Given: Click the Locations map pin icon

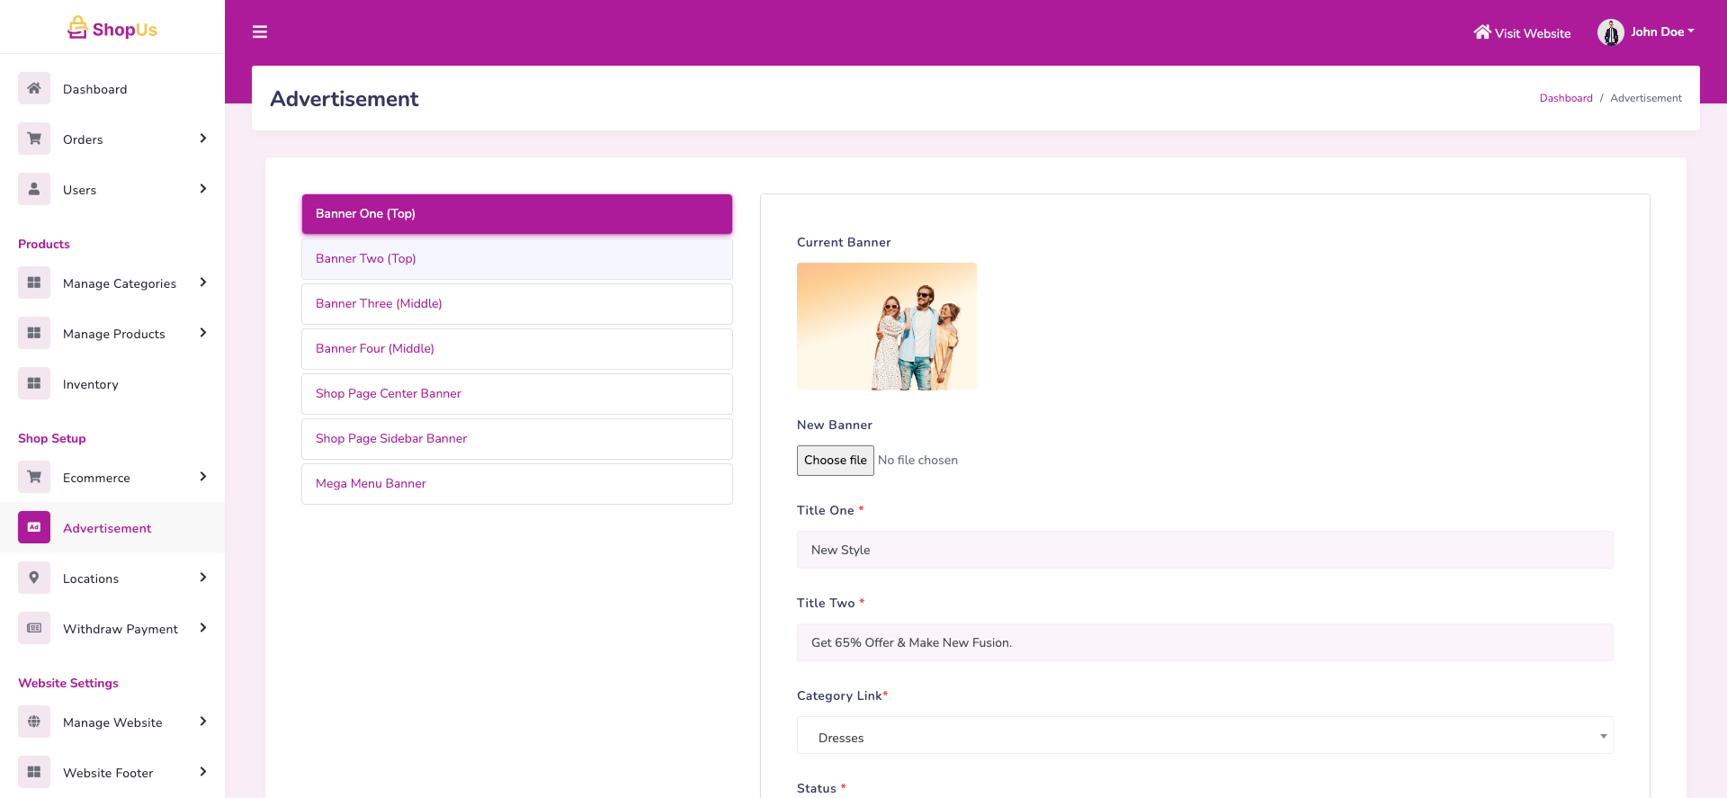Looking at the screenshot, I should coord(34,578).
